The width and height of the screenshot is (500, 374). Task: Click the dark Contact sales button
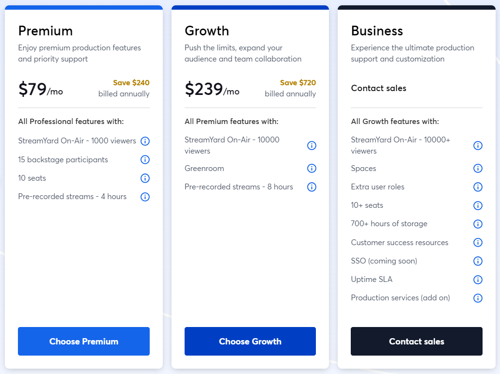[x=417, y=341]
